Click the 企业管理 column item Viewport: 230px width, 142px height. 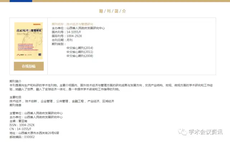point(47,101)
